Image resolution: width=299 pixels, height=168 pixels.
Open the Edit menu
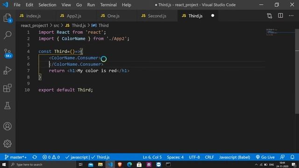[x=29, y=5]
